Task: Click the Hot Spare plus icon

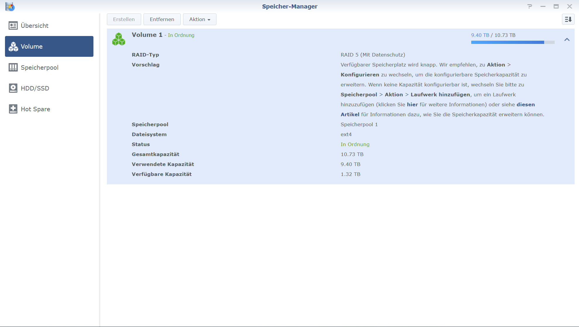Action: pos(13,109)
